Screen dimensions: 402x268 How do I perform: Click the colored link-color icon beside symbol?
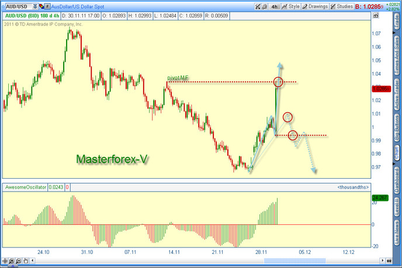pos(41,6)
